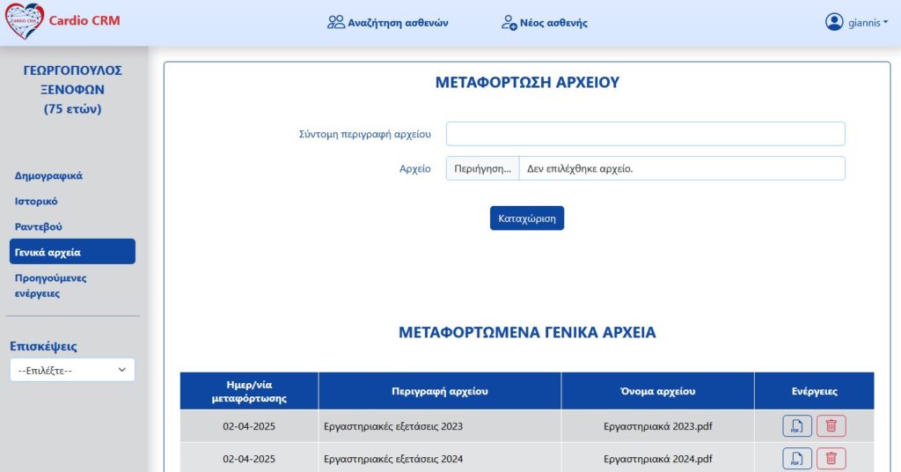Delete the Εργαστηριακά 2024.pdf file

tap(831, 459)
